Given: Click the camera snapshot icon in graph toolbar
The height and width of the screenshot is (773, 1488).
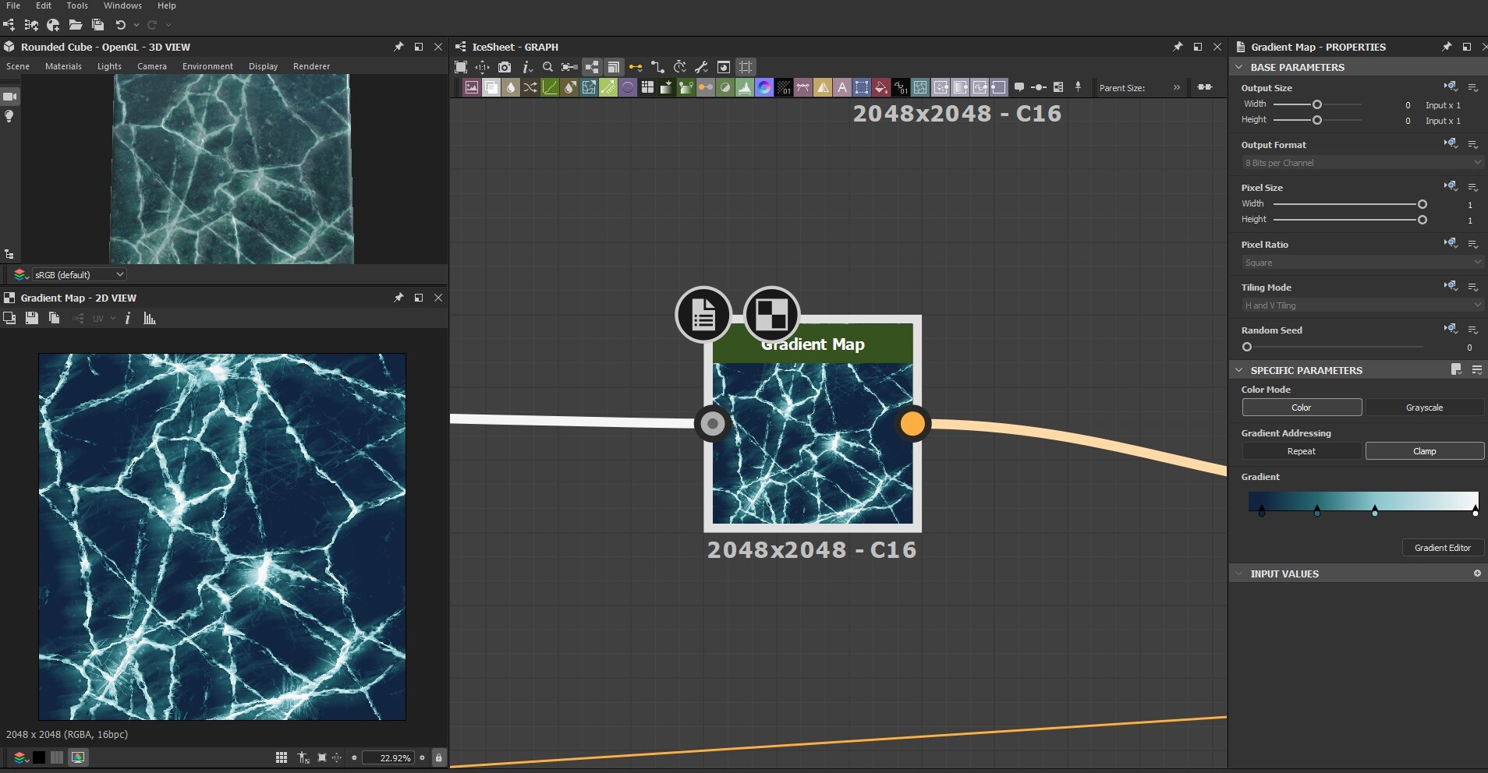Looking at the screenshot, I should tap(505, 67).
